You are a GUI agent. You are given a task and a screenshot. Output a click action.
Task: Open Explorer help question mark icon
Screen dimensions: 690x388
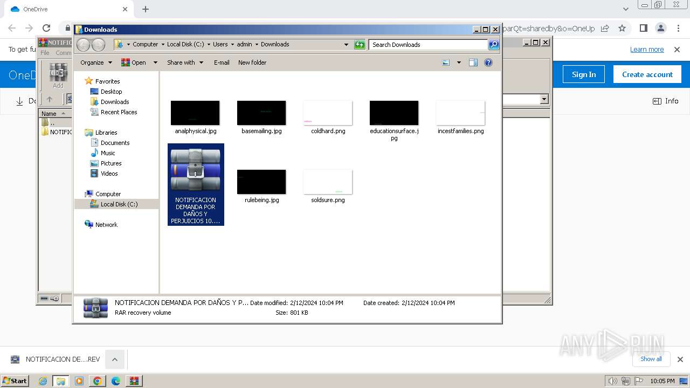coord(488,63)
